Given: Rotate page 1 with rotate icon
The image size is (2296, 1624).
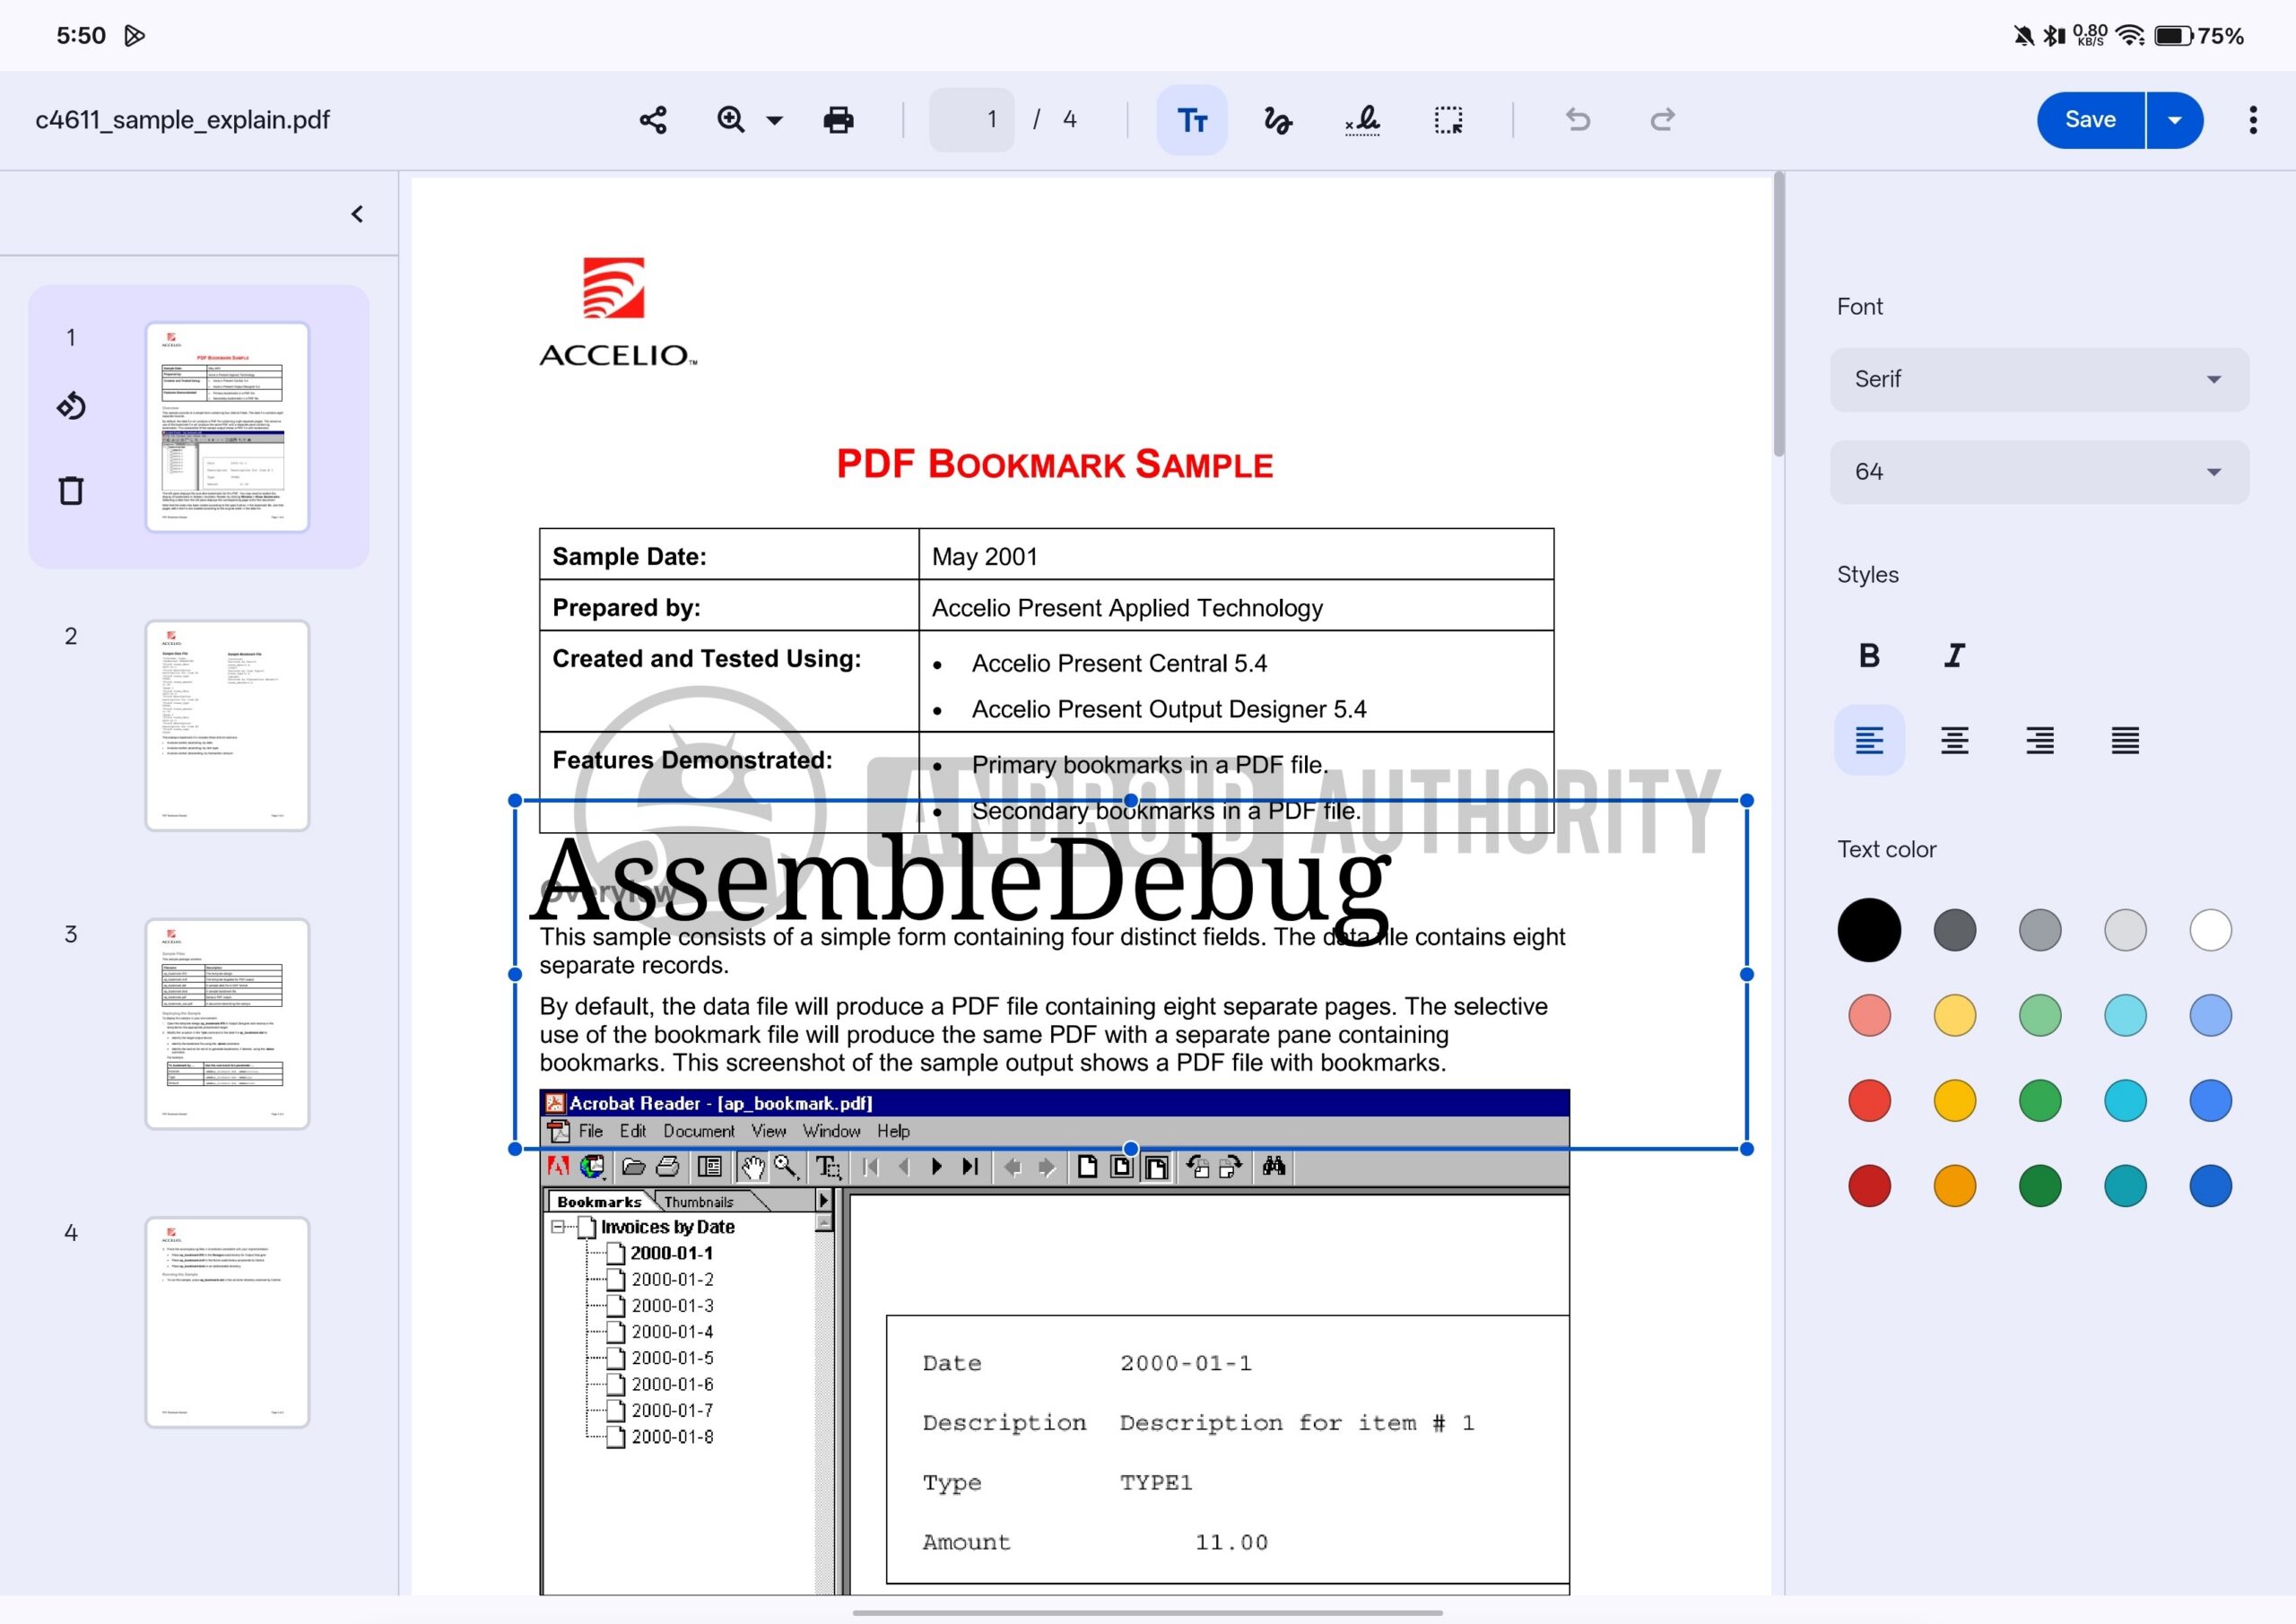Looking at the screenshot, I should (71, 406).
